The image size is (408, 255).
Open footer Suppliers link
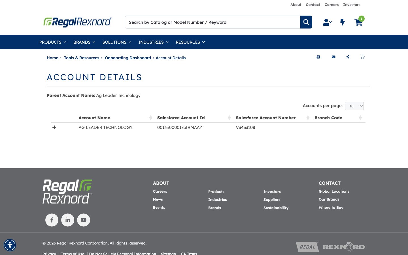pos(272,200)
